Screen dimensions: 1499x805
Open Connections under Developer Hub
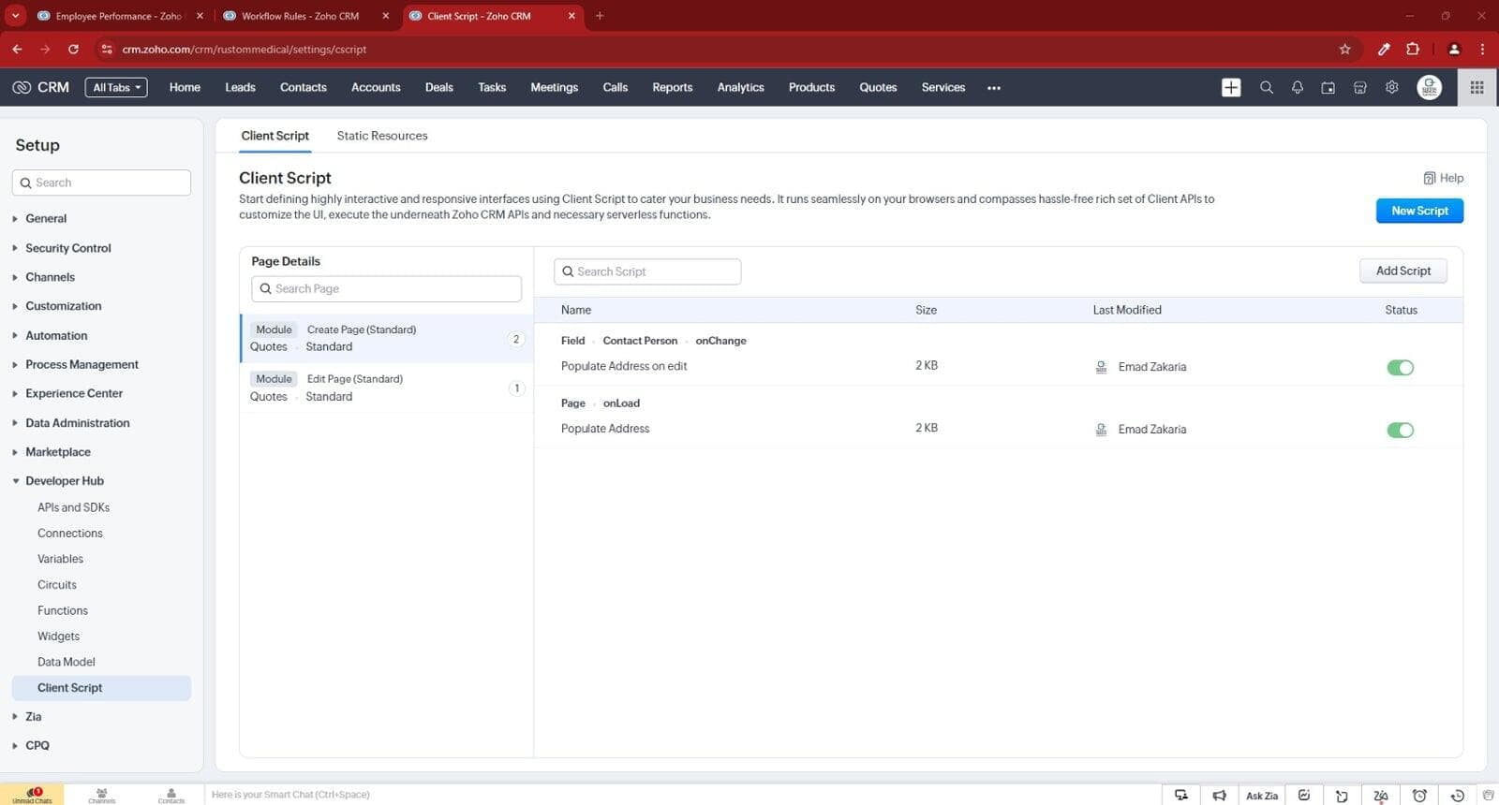pos(70,534)
